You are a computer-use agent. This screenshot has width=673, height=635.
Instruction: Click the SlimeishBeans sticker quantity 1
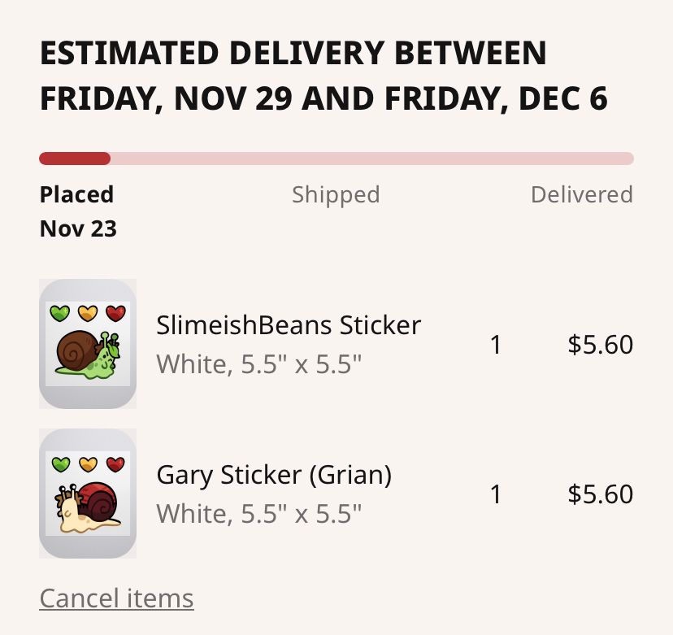(x=496, y=345)
